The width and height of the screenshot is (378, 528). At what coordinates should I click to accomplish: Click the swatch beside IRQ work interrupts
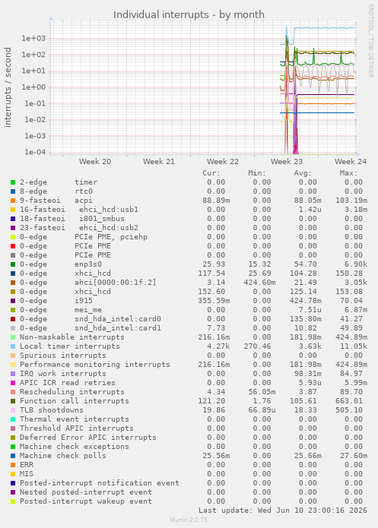click(13, 374)
